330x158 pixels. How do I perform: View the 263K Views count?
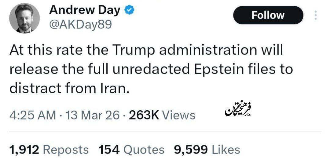162,115
